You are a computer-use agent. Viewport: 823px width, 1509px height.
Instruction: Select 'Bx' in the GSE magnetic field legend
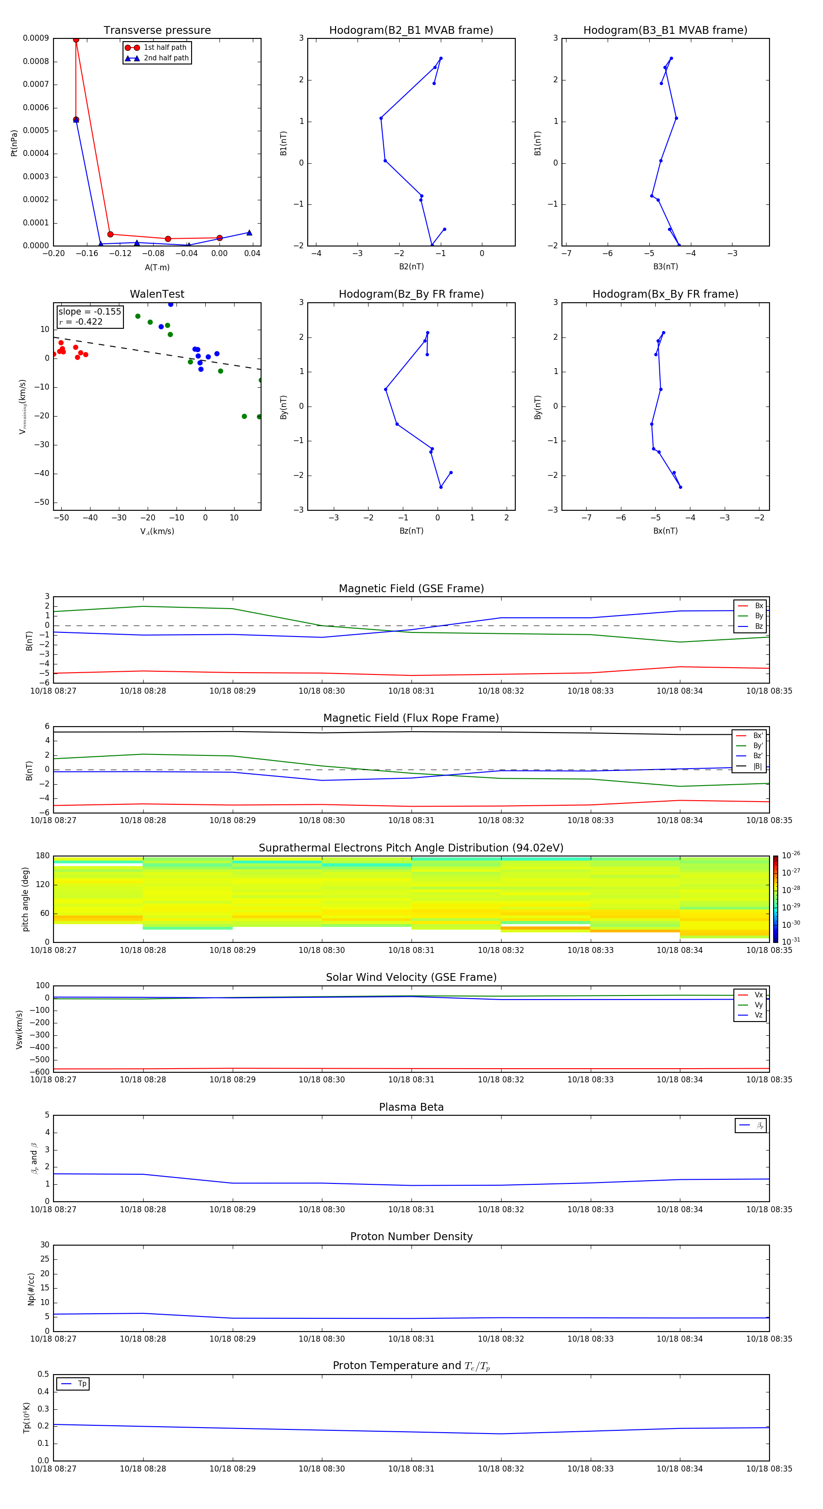point(750,606)
